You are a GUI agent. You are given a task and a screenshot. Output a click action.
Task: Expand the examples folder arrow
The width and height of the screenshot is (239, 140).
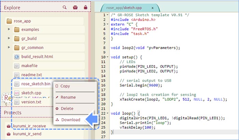click(x=9, y=30)
